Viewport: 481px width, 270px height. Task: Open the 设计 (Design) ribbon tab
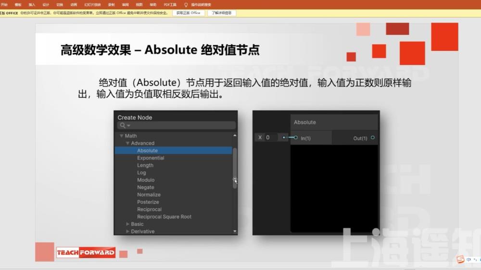(x=46, y=4)
